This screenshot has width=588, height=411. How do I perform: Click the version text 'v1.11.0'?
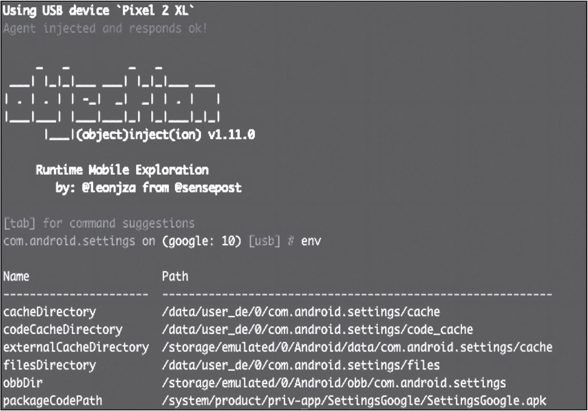pos(231,135)
